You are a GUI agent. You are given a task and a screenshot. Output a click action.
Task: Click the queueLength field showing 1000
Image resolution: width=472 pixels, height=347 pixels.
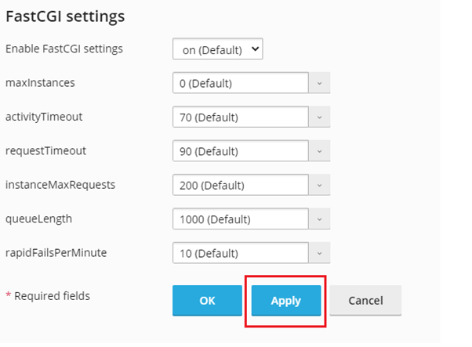240,219
